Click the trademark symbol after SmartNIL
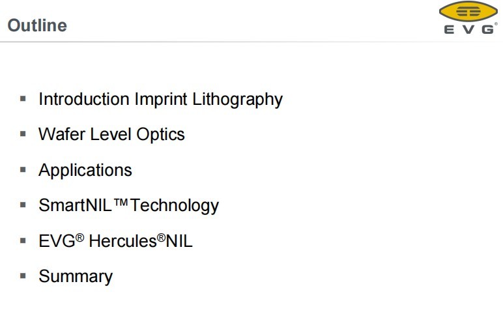Image resolution: width=503 pixels, height=314 pixels. pyautogui.click(x=121, y=203)
